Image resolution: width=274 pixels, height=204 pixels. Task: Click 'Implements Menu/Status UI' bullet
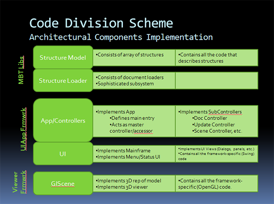[128, 157]
